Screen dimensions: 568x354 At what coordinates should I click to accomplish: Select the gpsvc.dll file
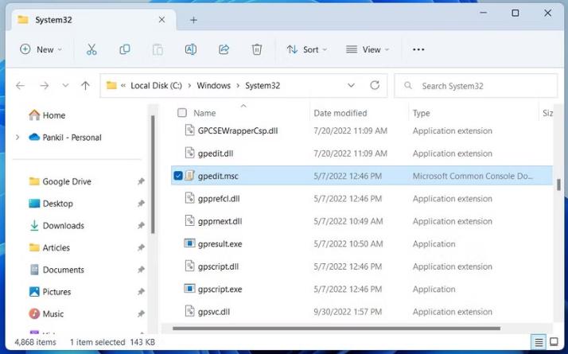(x=214, y=312)
